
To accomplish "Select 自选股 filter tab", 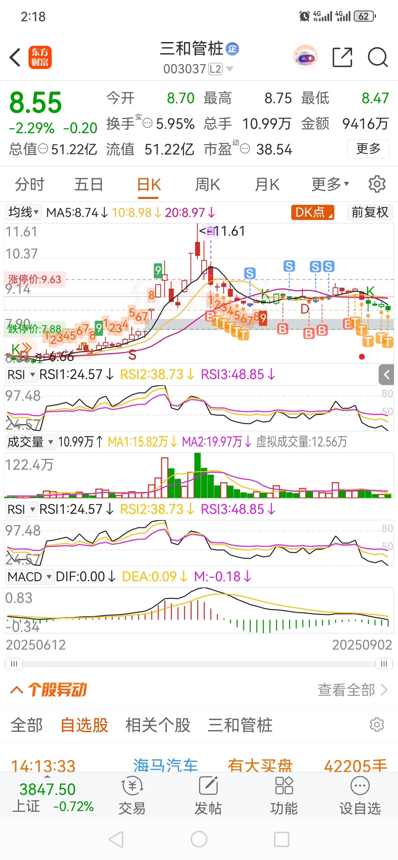I will [84, 725].
